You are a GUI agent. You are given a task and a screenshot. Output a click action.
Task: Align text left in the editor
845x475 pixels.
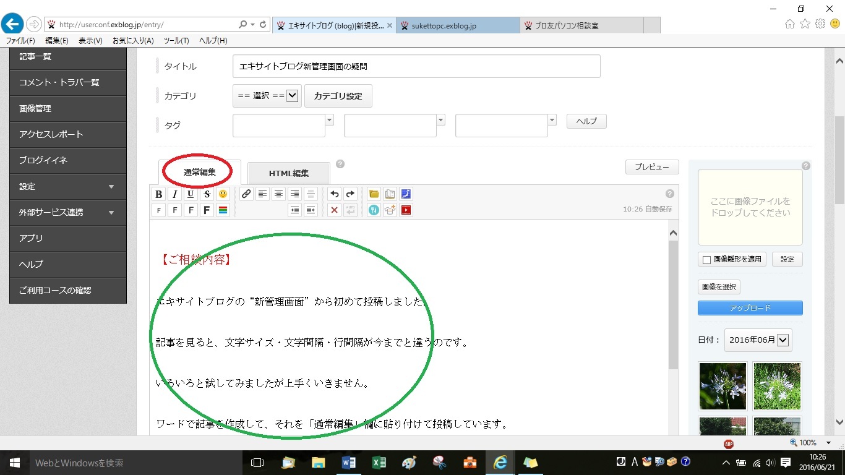[x=263, y=194]
